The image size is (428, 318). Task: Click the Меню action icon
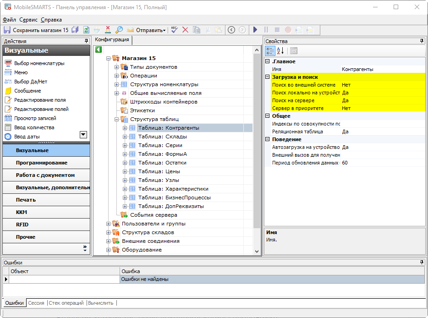tap(8, 72)
